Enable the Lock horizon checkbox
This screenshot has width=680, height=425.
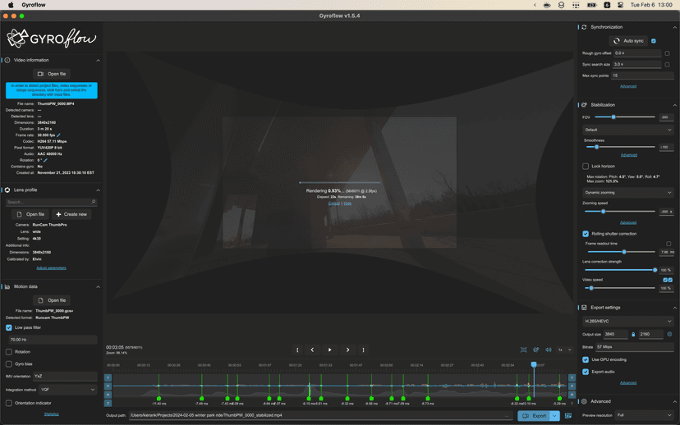pos(586,167)
